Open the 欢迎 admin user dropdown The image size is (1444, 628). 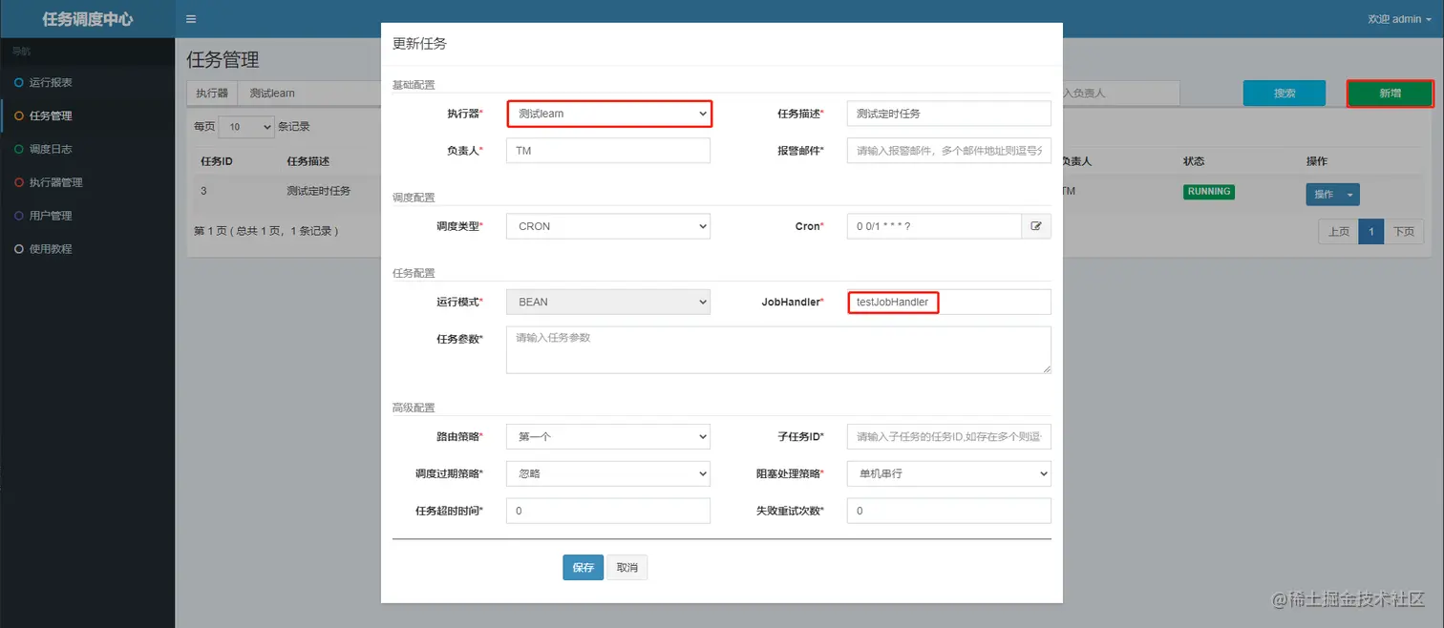click(1400, 19)
